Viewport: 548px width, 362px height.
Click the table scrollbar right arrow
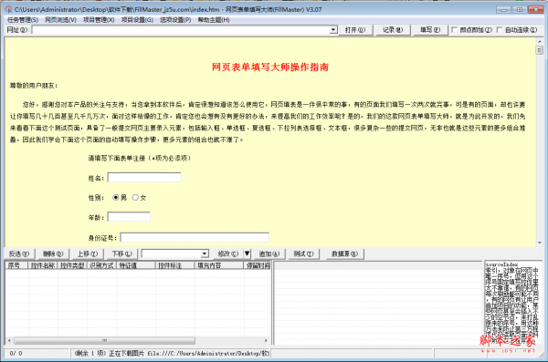(267, 340)
